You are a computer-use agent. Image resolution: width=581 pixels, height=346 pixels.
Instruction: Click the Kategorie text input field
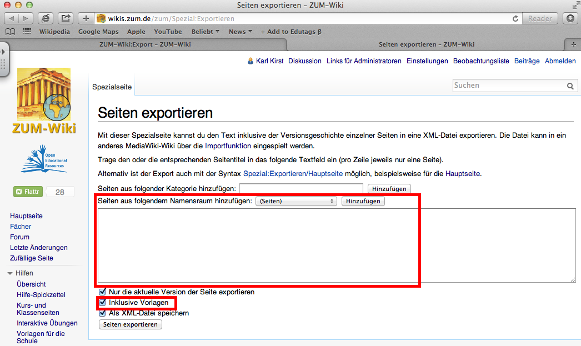coord(301,189)
